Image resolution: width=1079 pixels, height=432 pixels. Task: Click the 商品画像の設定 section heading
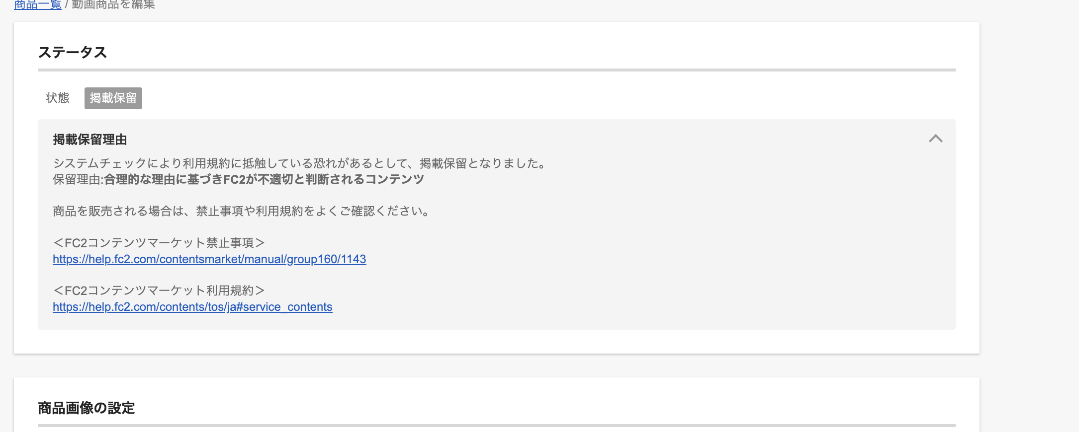click(x=87, y=408)
